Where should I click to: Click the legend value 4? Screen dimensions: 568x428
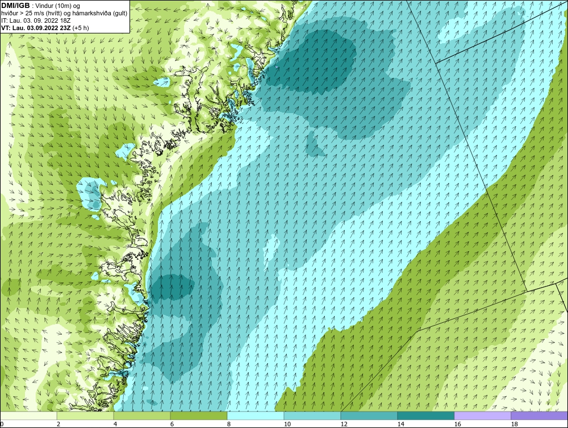coord(115,424)
